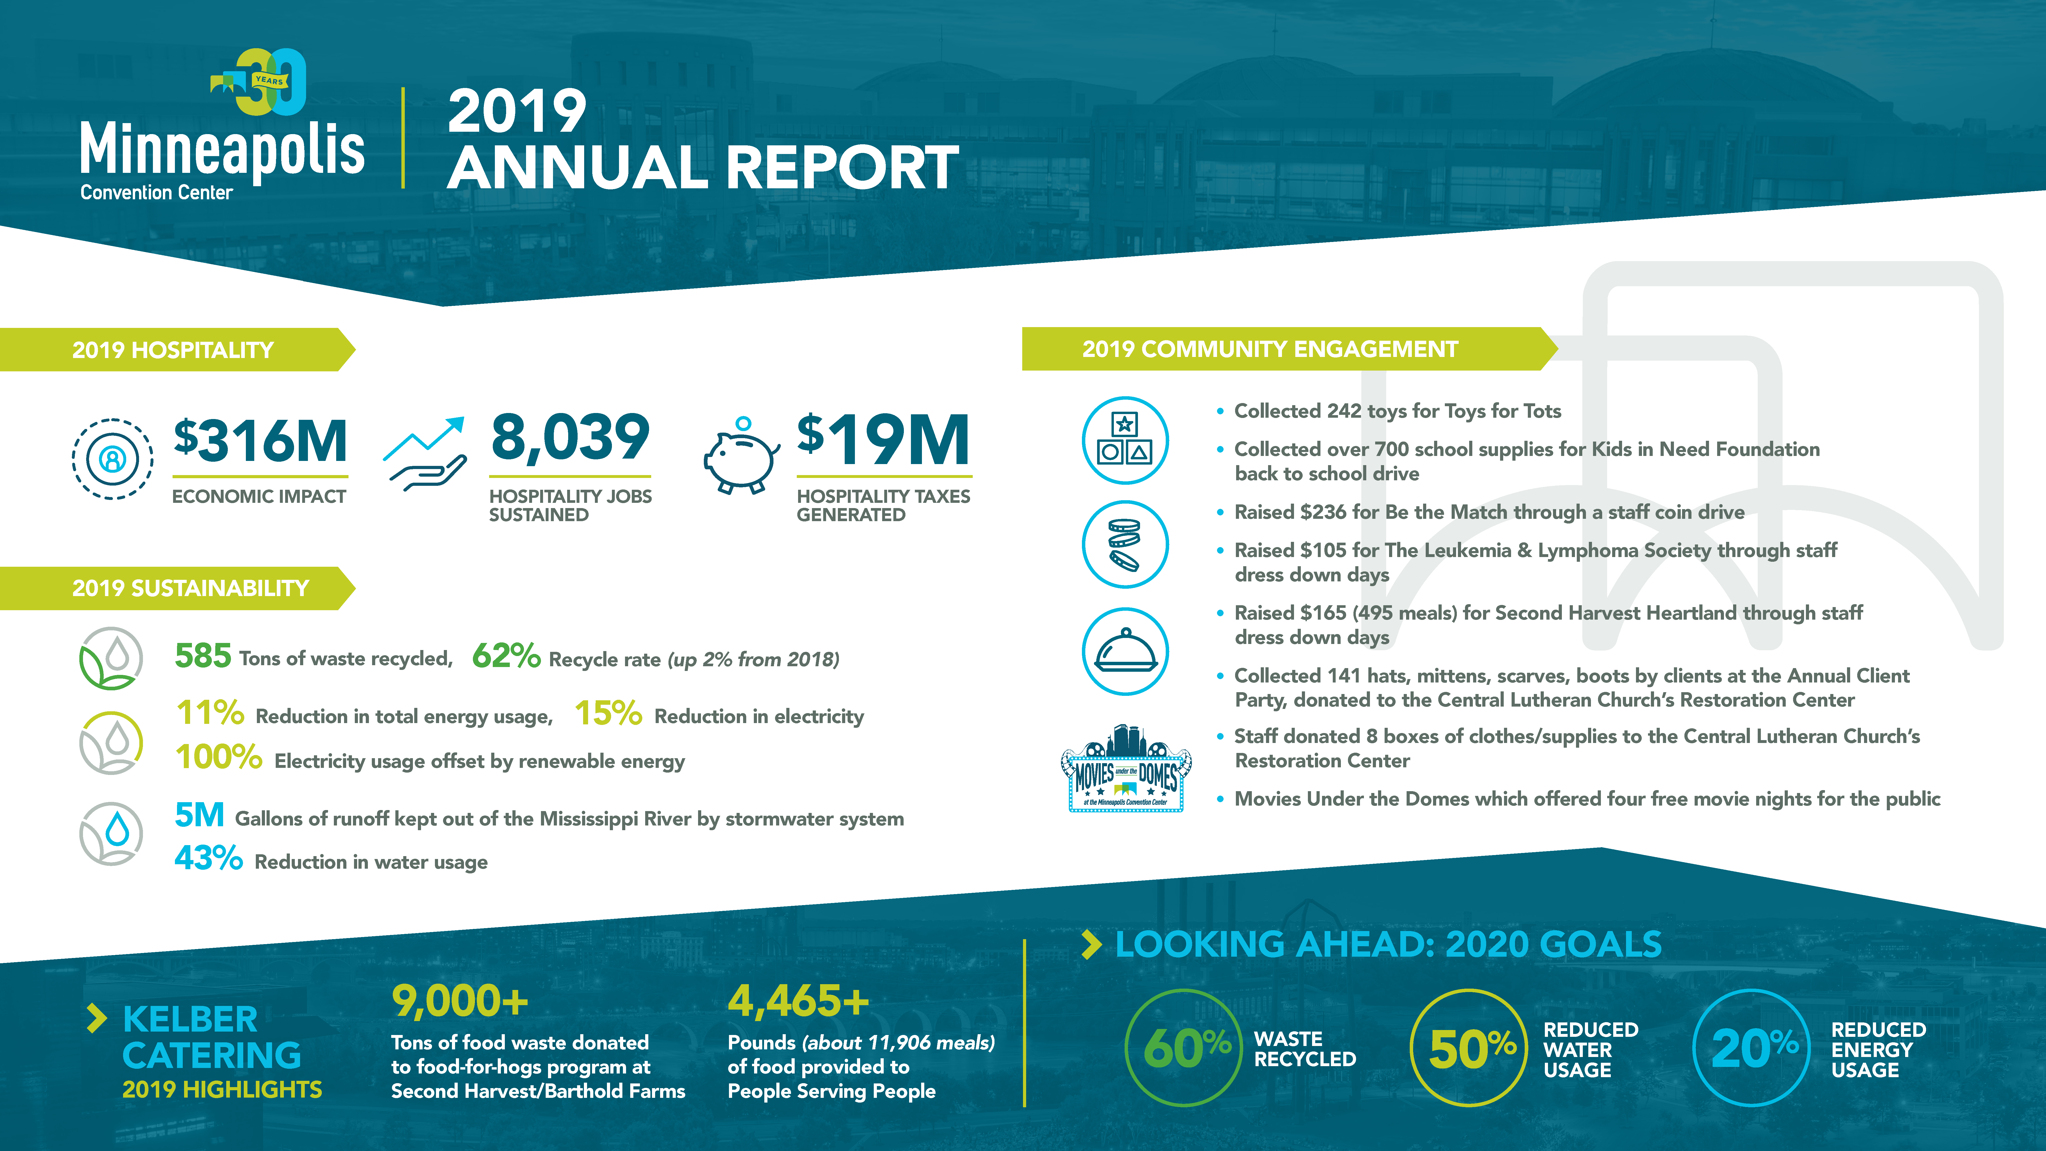
Task: Click the economic impact target icon
Action: click(x=113, y=459)
